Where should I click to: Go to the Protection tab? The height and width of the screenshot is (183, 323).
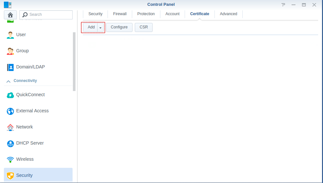pyautogui.click(x=146, y=14)
